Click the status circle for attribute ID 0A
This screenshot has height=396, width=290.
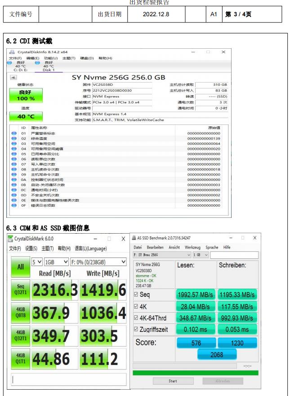pos(14,180)
